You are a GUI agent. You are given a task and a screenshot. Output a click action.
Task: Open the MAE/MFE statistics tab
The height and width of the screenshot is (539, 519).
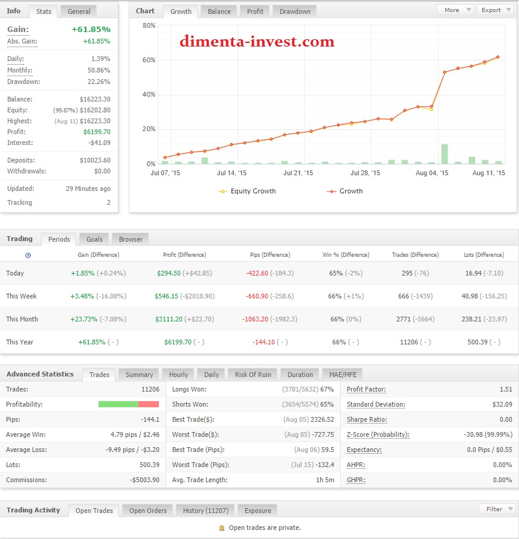(343, 375)
